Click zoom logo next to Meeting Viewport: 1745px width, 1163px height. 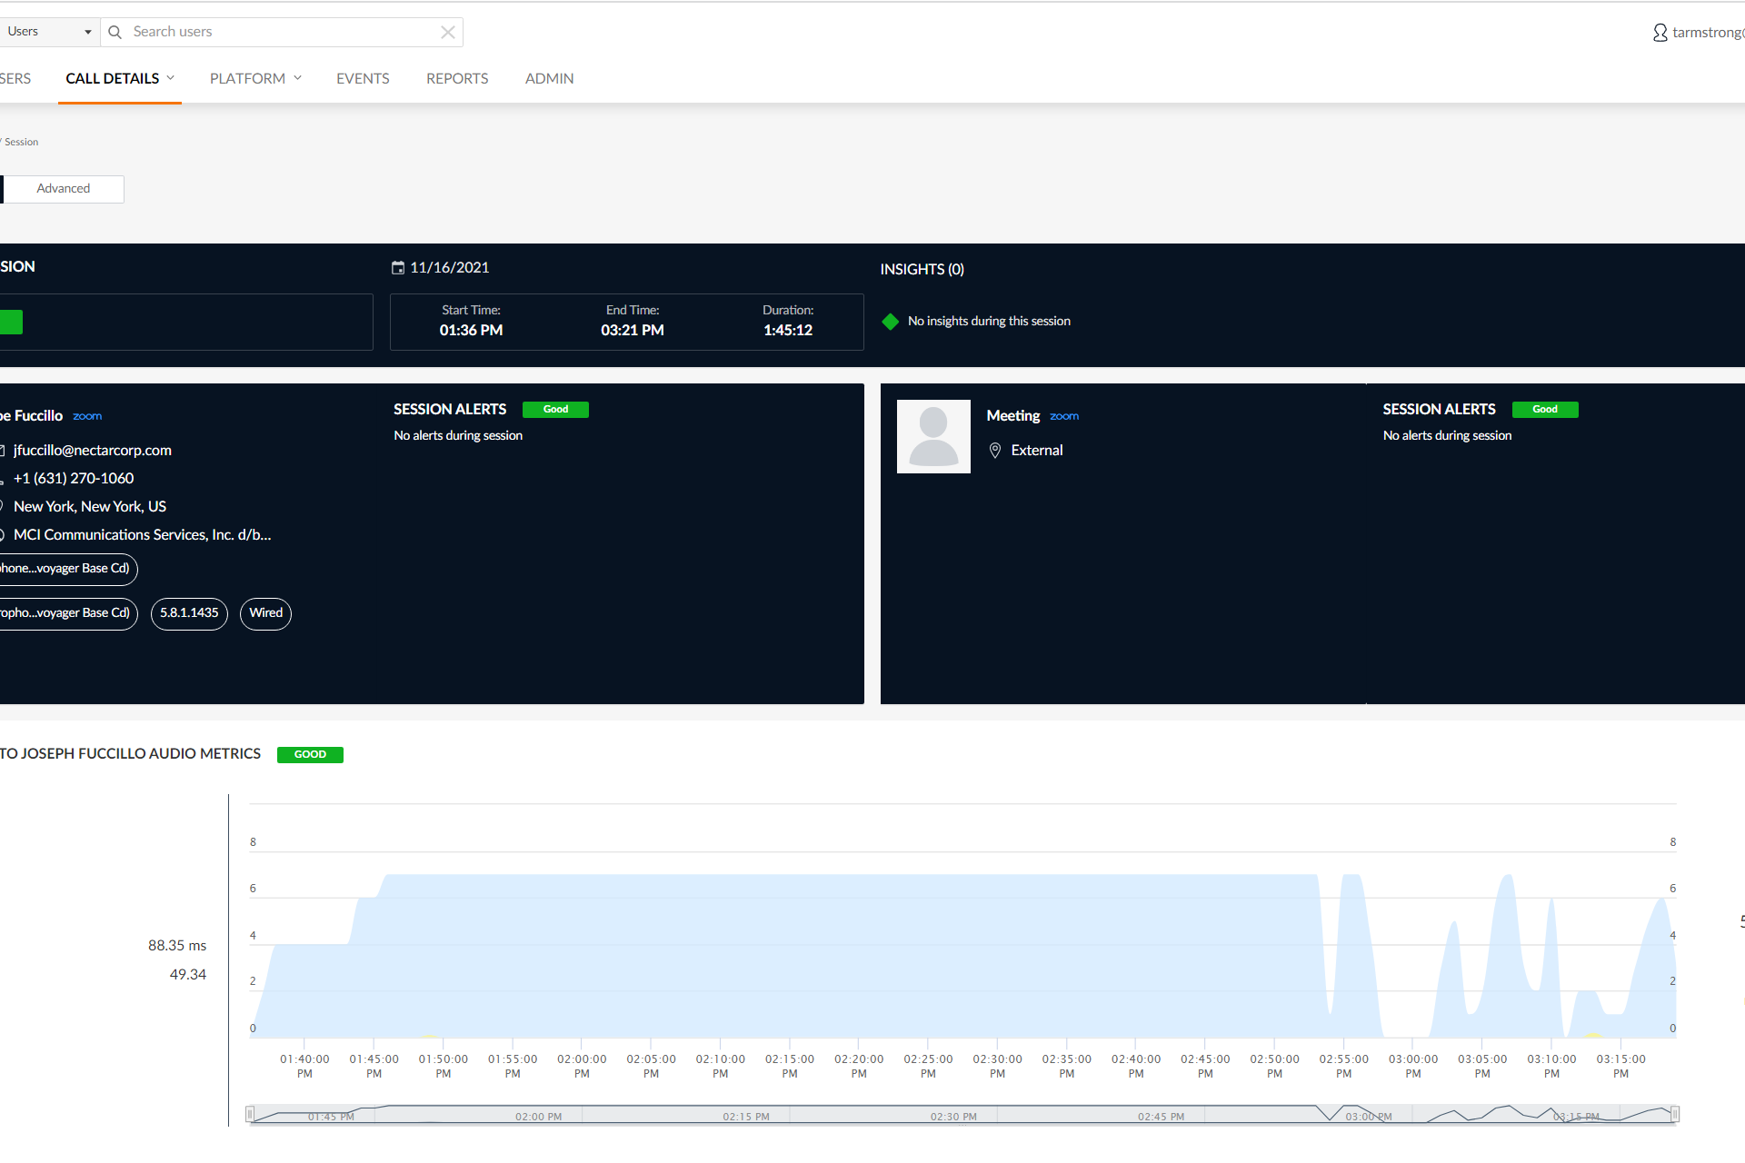point(1064,416)
